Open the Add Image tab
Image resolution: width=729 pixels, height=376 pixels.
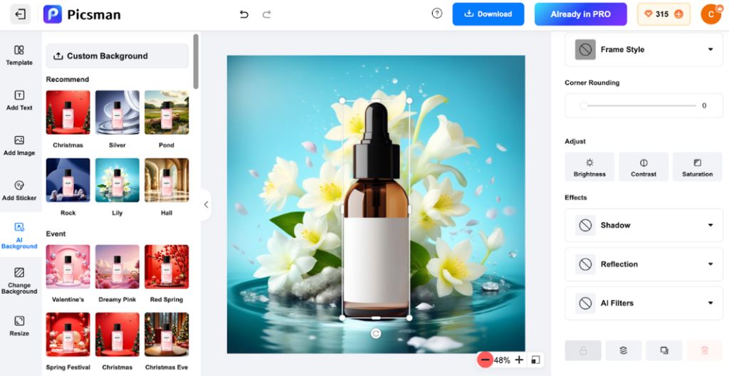19,146
